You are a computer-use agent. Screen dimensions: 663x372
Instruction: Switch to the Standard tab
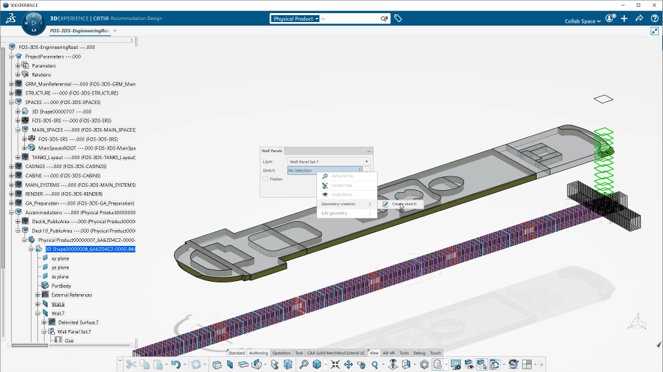236,353
